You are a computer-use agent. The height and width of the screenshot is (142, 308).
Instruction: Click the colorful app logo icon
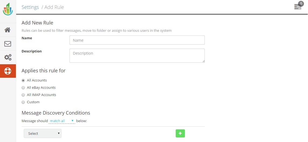coord(8,9)
